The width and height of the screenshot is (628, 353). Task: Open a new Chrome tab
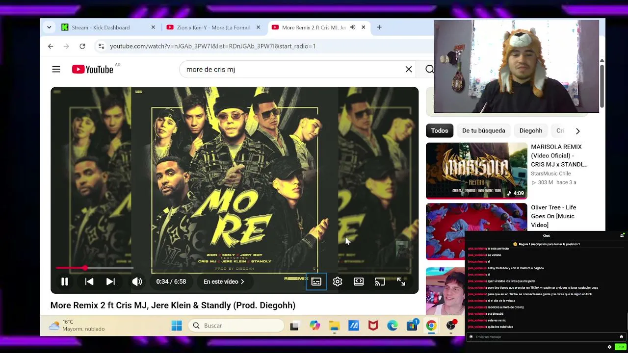pos(379,27)
